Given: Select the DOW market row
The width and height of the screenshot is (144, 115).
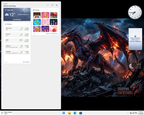Looking at the screenshot, I should tap(17, 41).
